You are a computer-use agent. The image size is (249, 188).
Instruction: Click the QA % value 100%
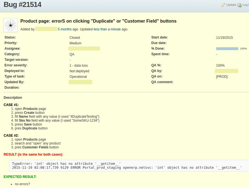(x=220, y=65)
